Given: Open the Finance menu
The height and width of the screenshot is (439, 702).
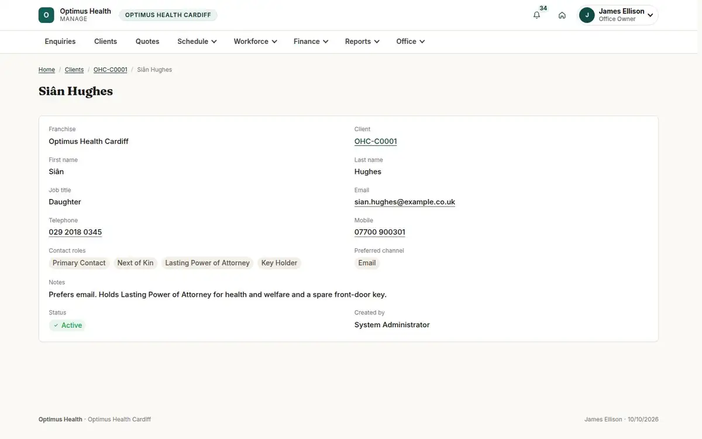Looking at the screenshot, I should coord(311,42).
